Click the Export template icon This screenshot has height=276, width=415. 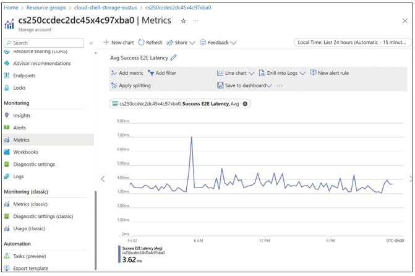point(7,268)
